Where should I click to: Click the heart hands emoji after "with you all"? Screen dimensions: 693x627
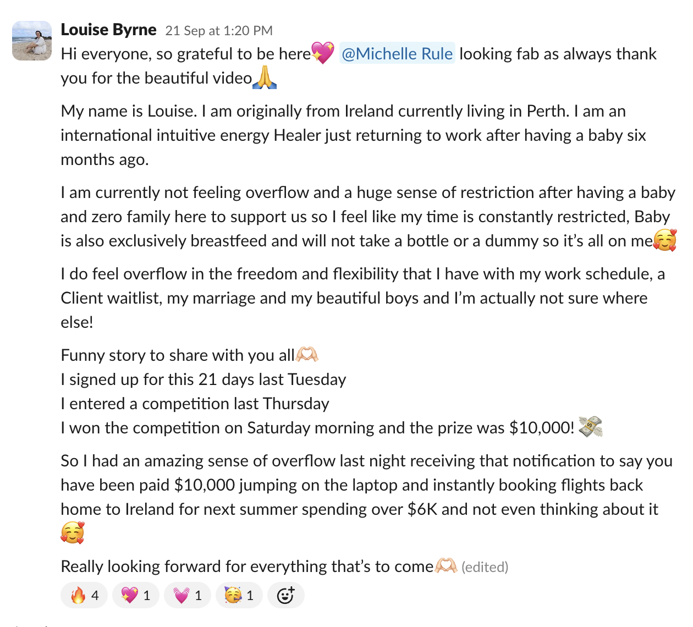pyautogui.click(x=307, y=355)
